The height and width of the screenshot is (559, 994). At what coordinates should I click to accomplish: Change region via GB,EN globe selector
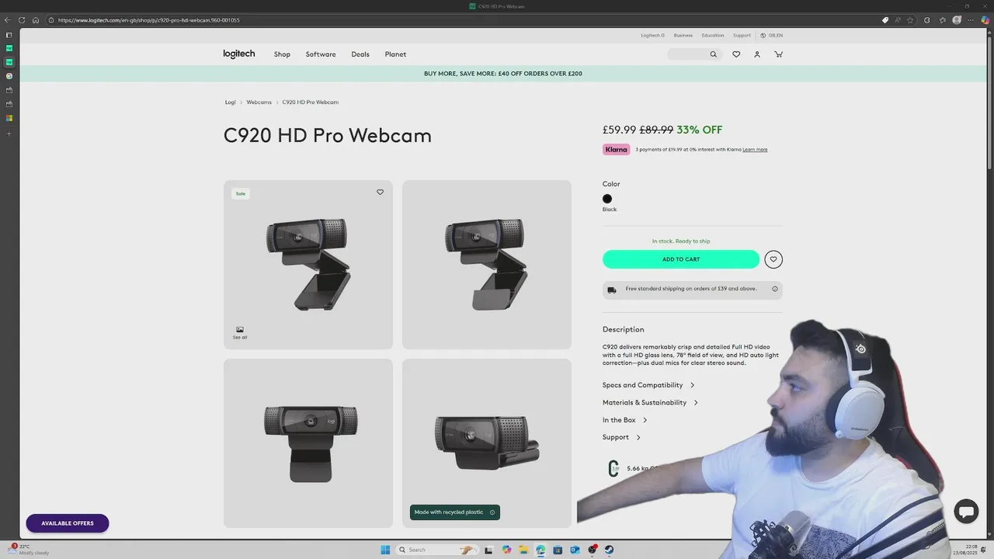(772, 35)
